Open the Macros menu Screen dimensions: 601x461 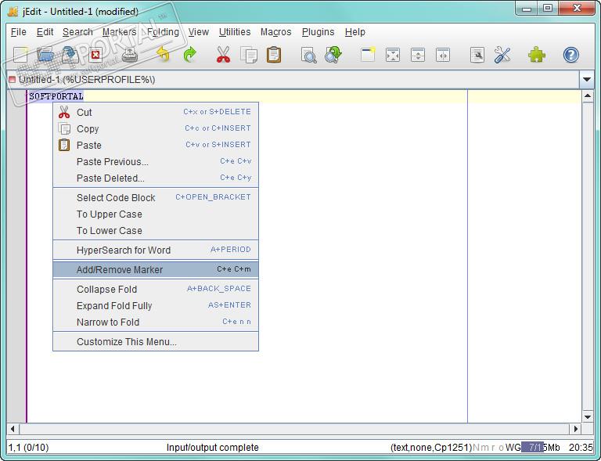pos(276,32)
